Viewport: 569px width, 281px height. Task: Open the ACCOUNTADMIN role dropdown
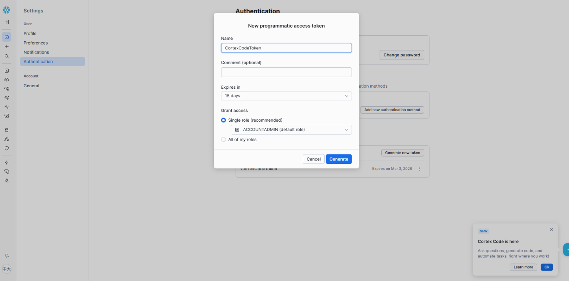(x=291, y=130)
